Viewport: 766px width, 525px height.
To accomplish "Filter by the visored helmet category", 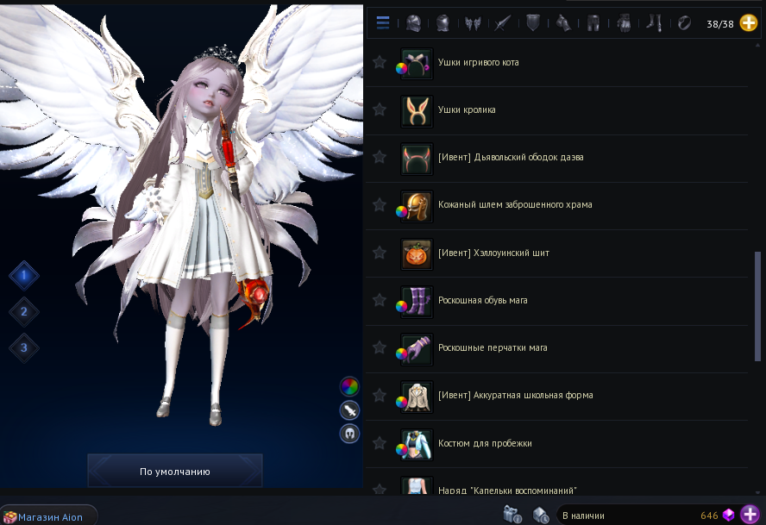I will [x=413, y=23].
